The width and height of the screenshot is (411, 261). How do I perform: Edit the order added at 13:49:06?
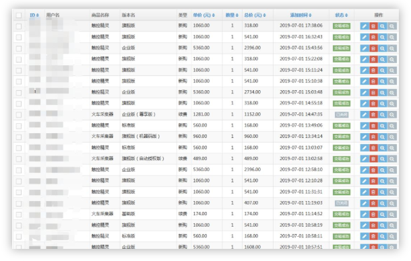(x=365, y=126)
